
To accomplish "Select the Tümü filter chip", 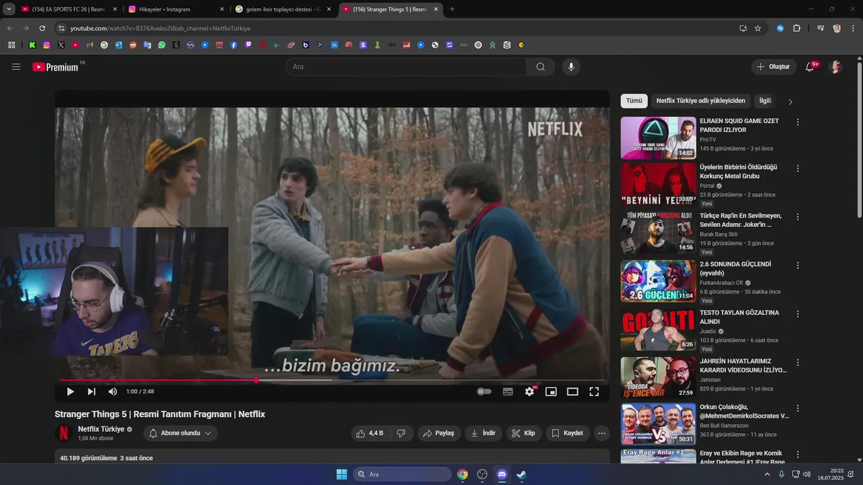I will point(634,101).
